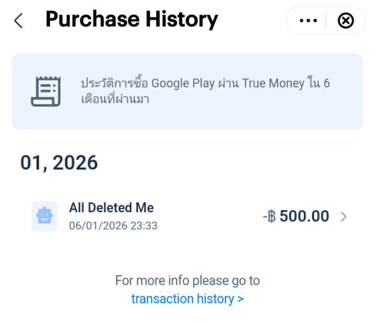
Task: Click the divider between dots and close
Action: 326,21
